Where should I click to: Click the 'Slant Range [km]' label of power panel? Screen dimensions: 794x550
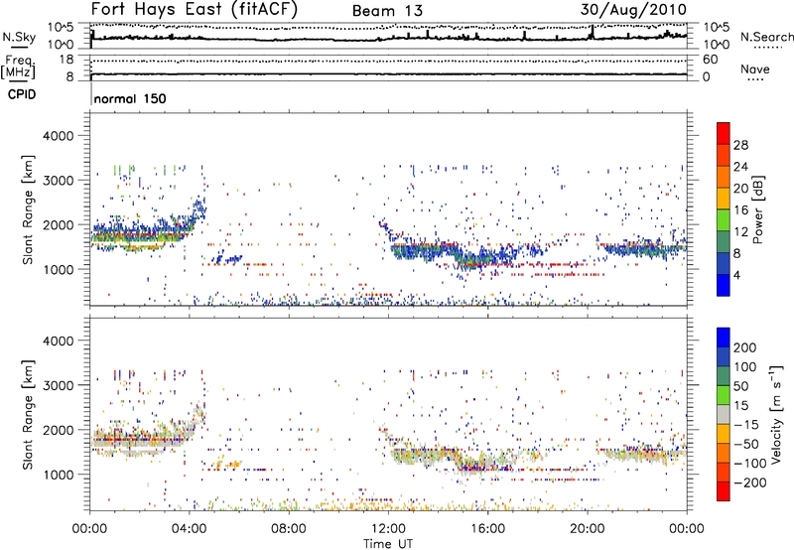click(x=28, y=209)
